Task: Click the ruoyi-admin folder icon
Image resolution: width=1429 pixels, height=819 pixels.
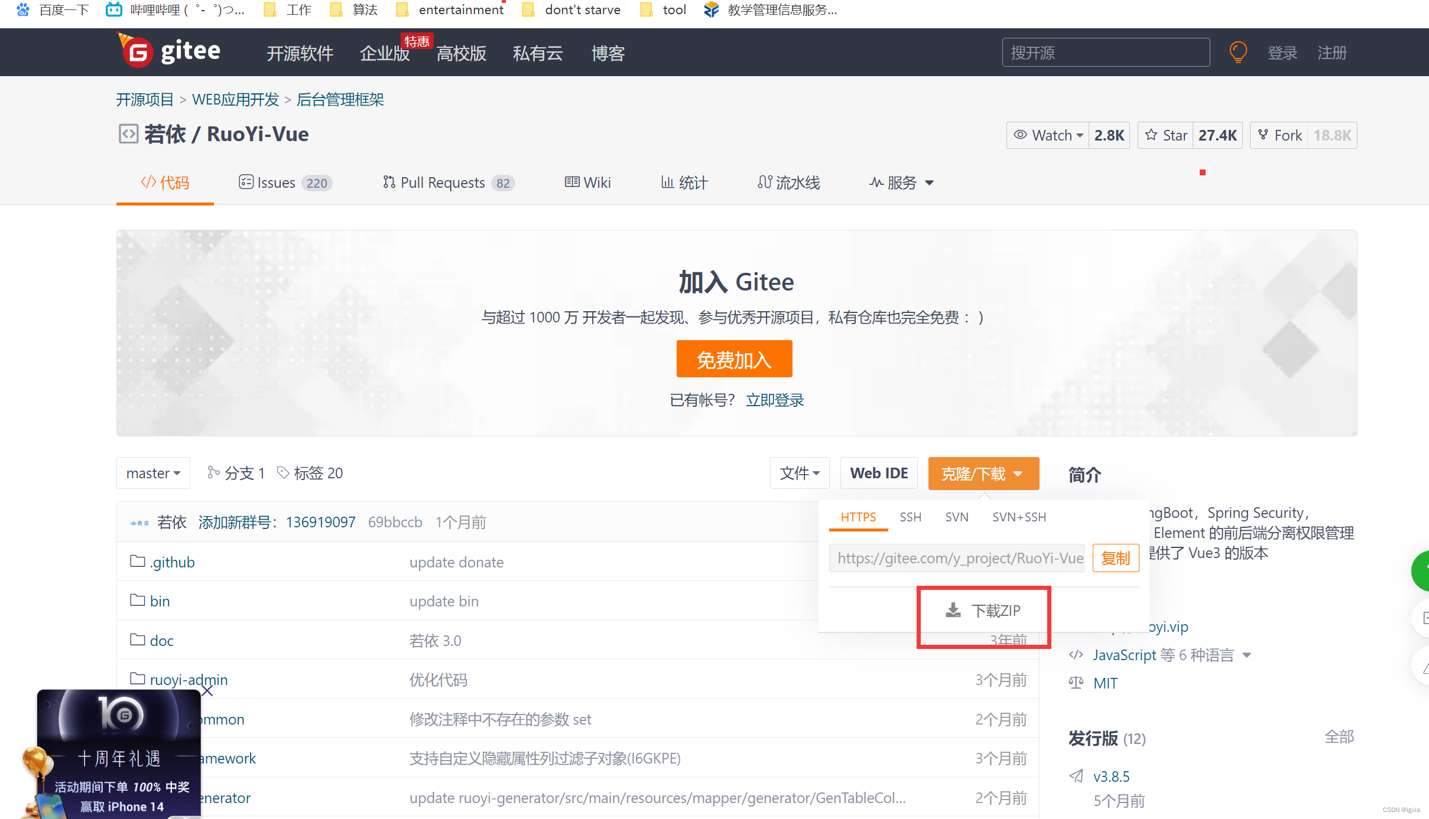Action: pyautogui.click(x=137, y=678)
